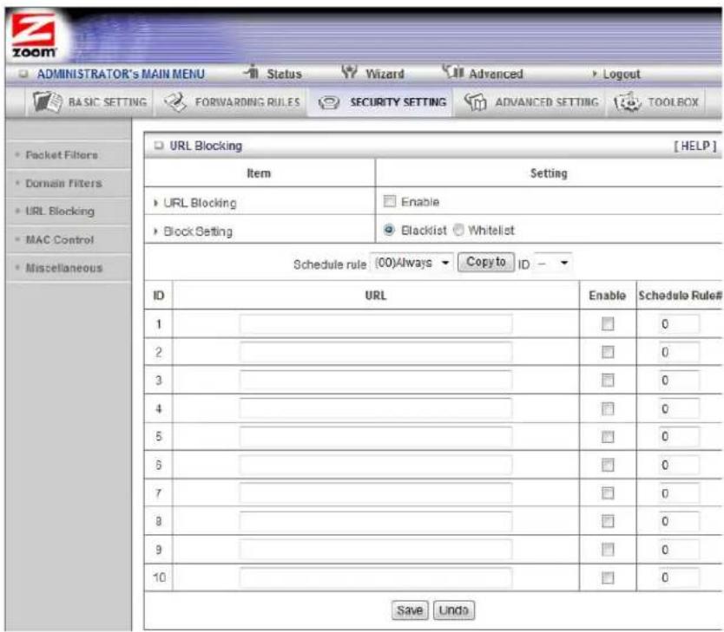Switch to Toolbox tab

[656, 102]
